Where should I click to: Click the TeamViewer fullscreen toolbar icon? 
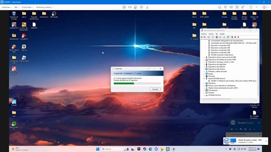(x=251, y=7)
